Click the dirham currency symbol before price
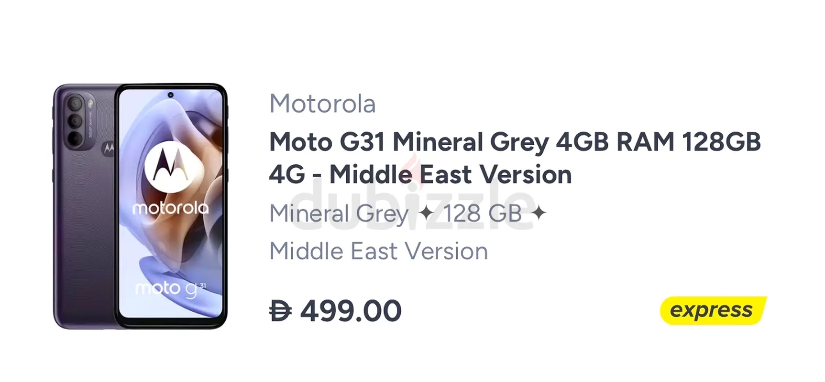Viewport: 825px width, 382px height. pos(281,311)
